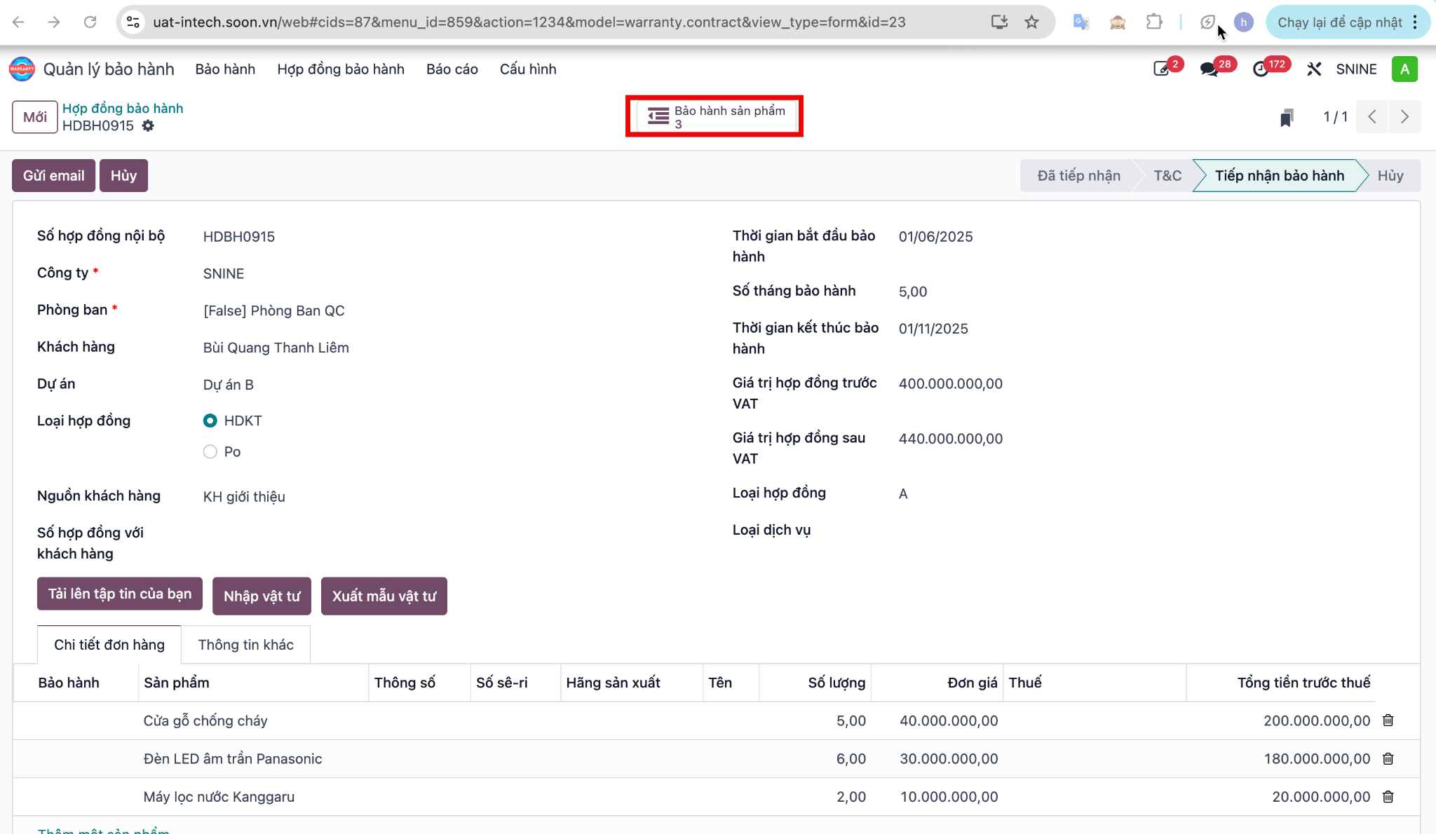The height and width of the screenshot is (834, 1436).
Task: Click the Quản lý bảo hành app logo
Action: point(22,69)
